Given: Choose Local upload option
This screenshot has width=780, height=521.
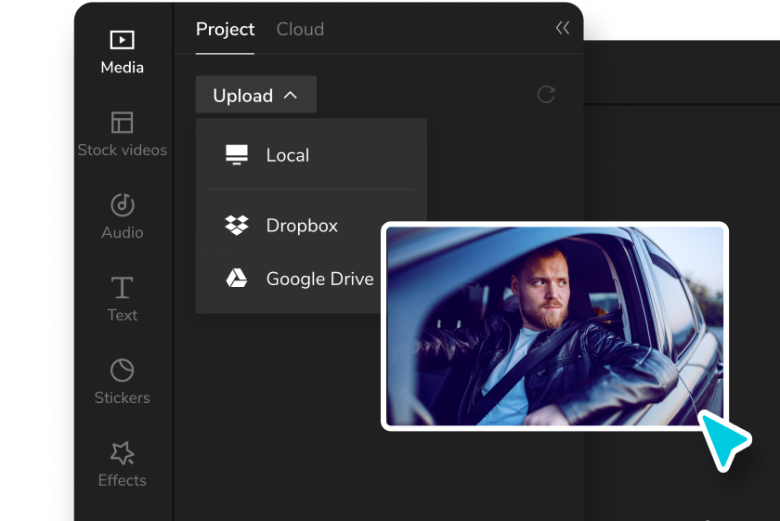Looking at the screenshot, I should (x=311, y=155).
